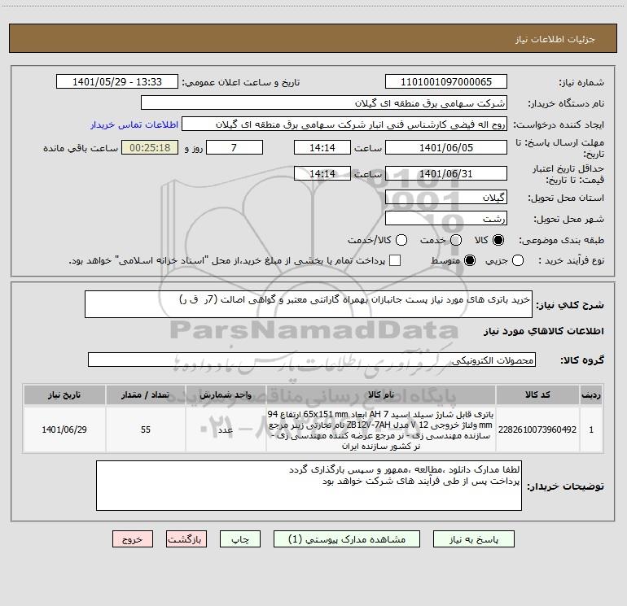Select the 'کالا' radio button
The width and height of the screenshot is (627, 606).
pos(498,240)
